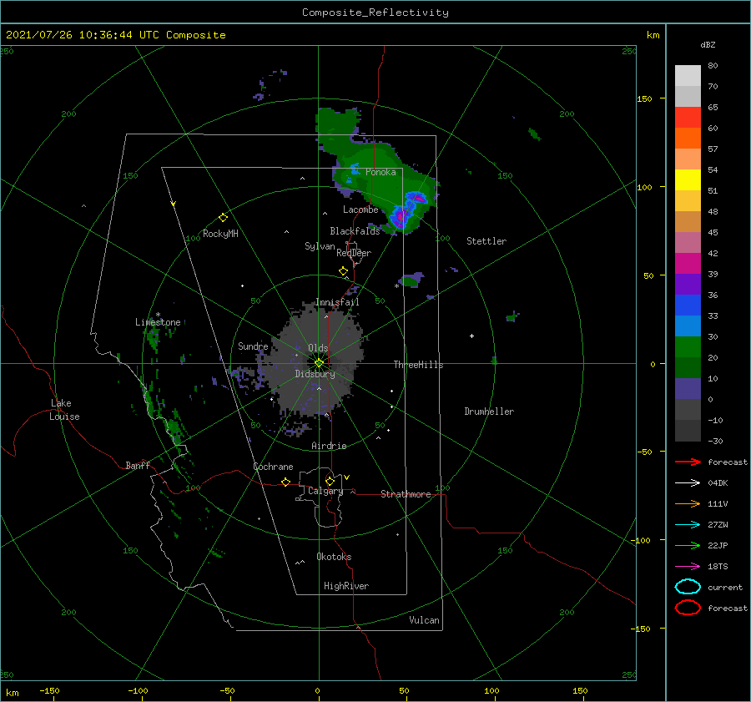Image resolution: width=751 pixels, height=702 pixels.
Task: Click the RockyMH label
Action: [220, 234]
